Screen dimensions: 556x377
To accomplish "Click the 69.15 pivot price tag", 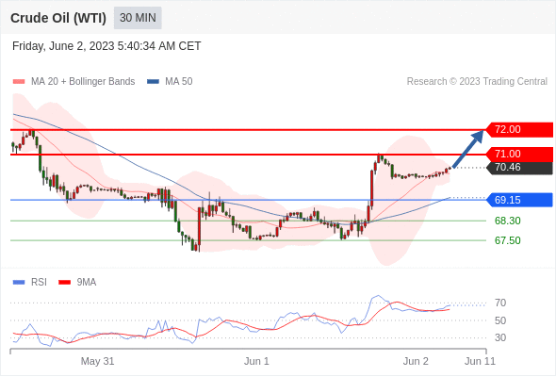I will (x=519, y=200).
